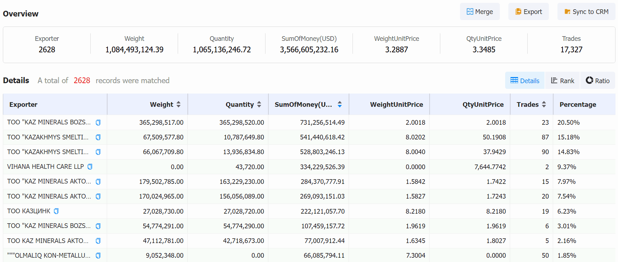Open VIHANA HEALTH CARE LLP exporter link
Screen dimensions: 618x262
[45, 167]
